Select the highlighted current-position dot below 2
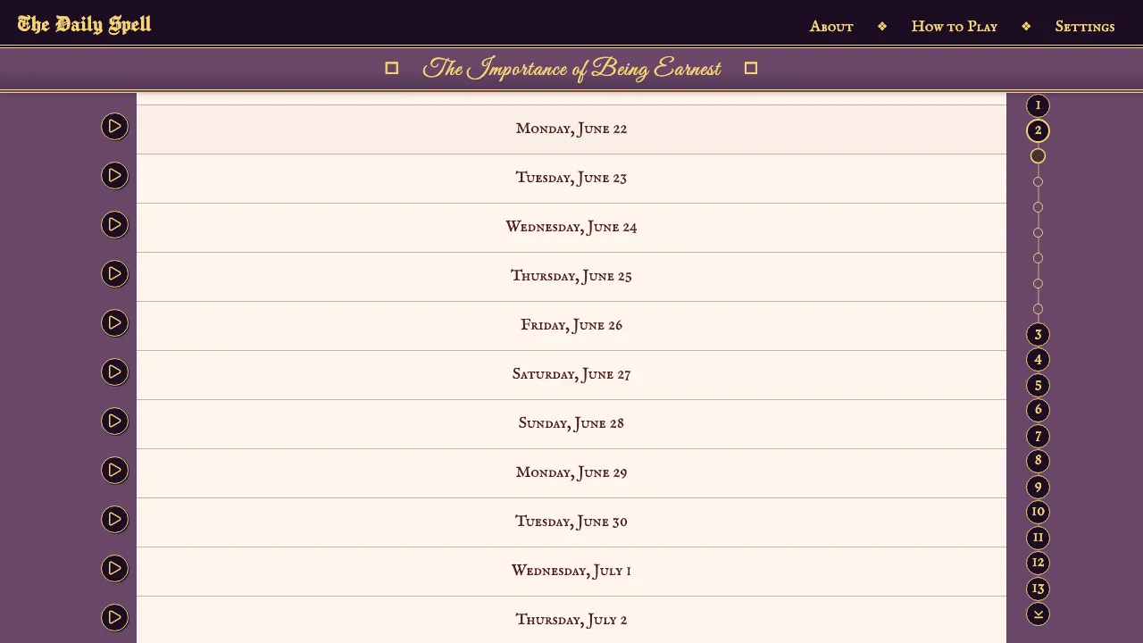Screen dimensions: 1143x643 point(1038,156)
